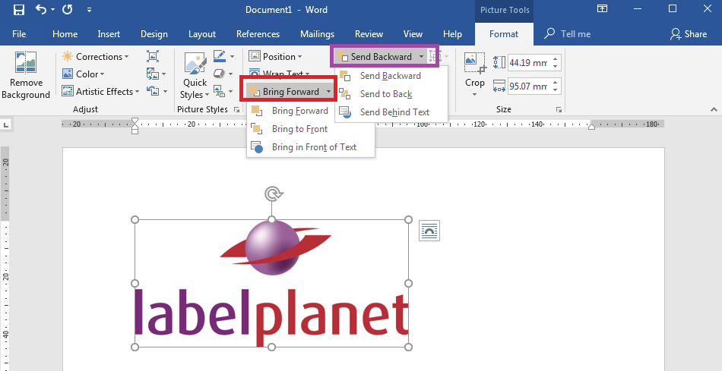Click the Crop tool icon
This screenshot has width=722, height=371.
click(474, 63)
